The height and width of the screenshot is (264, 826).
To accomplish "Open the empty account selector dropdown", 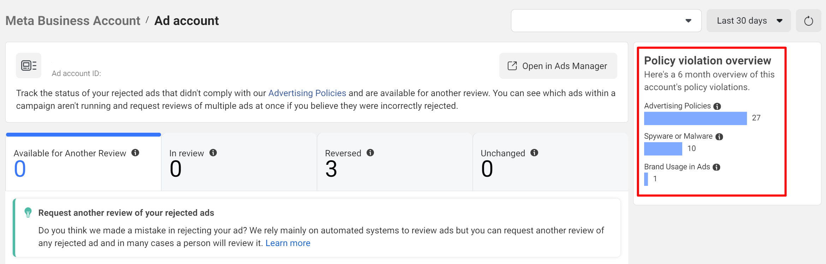I will (x=606, y=21).
